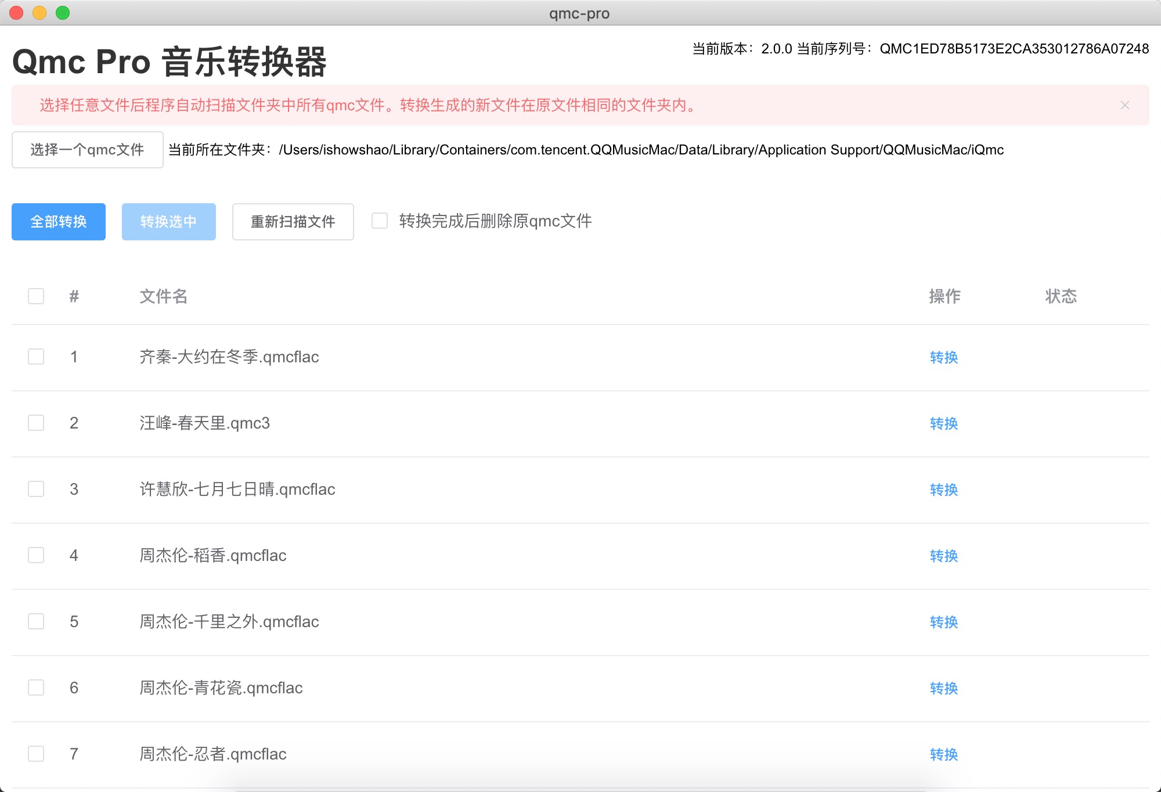Click the 转换选中 button

[168, 222]
